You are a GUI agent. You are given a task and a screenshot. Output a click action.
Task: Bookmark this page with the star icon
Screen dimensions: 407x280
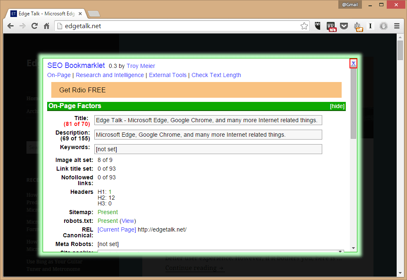pos(304,26)
